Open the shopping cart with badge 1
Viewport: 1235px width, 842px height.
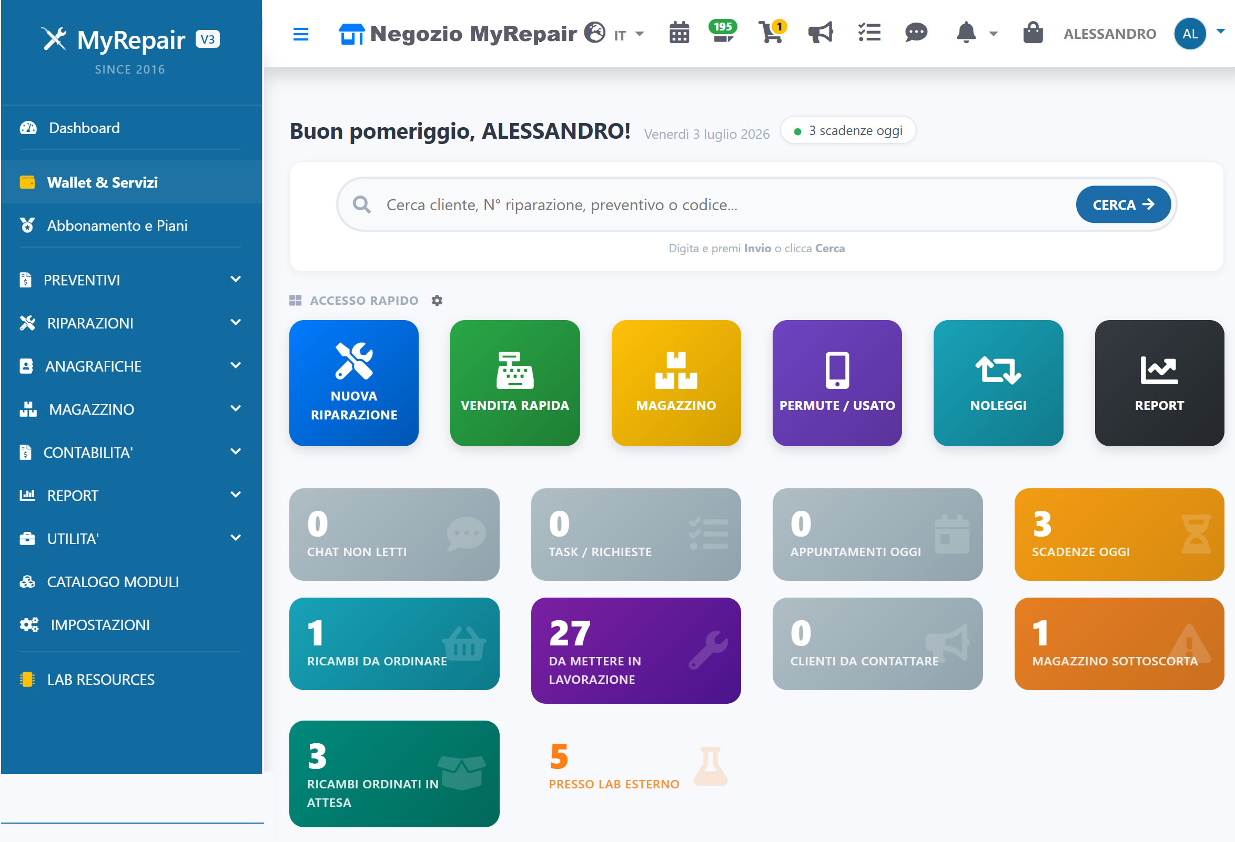tap(772, 33)
